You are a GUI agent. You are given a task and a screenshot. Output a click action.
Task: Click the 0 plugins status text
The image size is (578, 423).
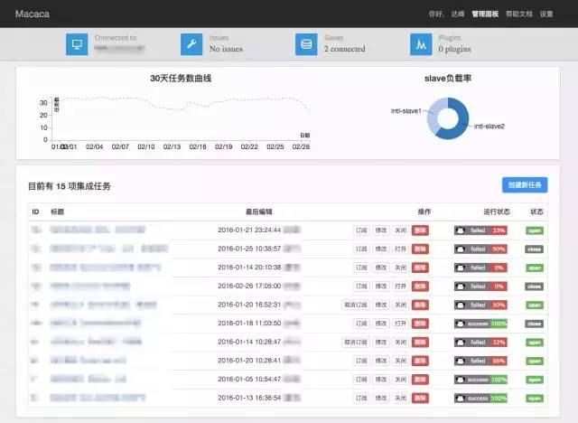454,49
